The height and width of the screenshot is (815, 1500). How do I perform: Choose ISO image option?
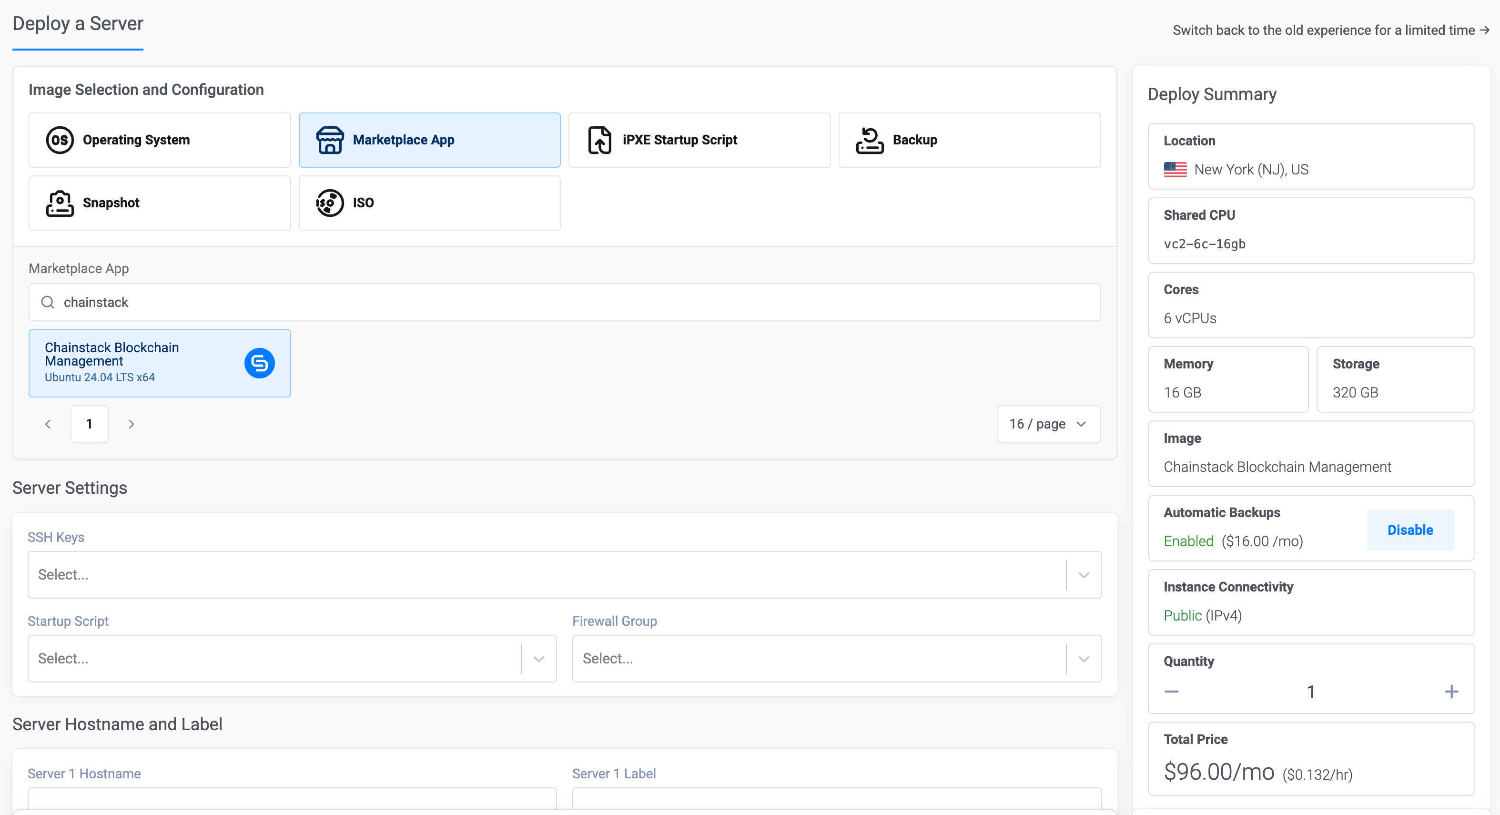pos(429,203)
